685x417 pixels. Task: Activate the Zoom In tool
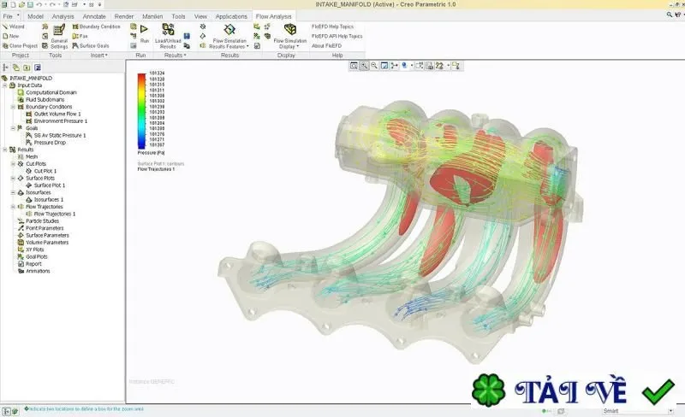(364, 66)
